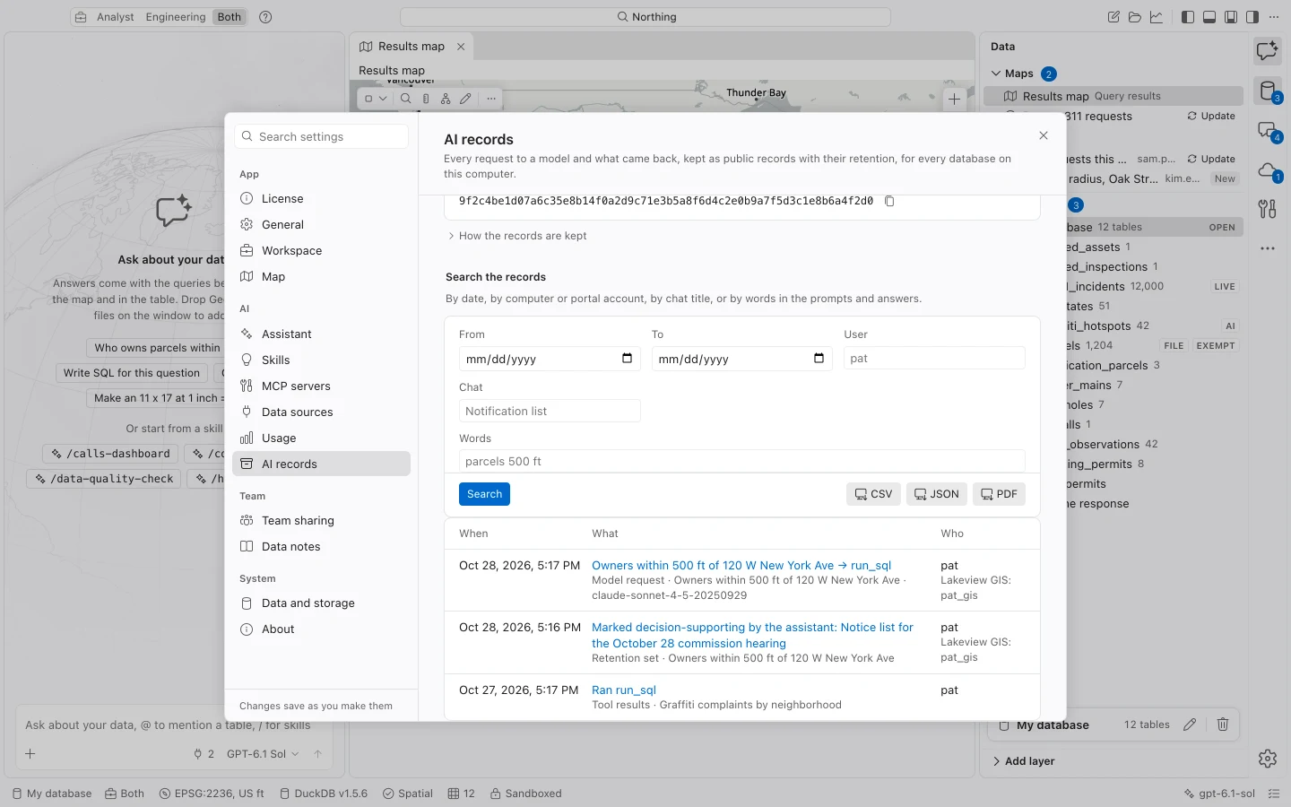Open the Owners within 500 ft run_sql record

(x=741, y=566)
